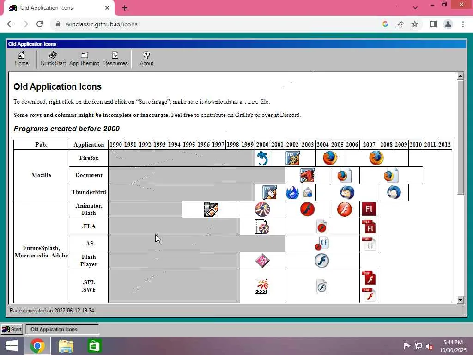Click the browser address bar

217,24
